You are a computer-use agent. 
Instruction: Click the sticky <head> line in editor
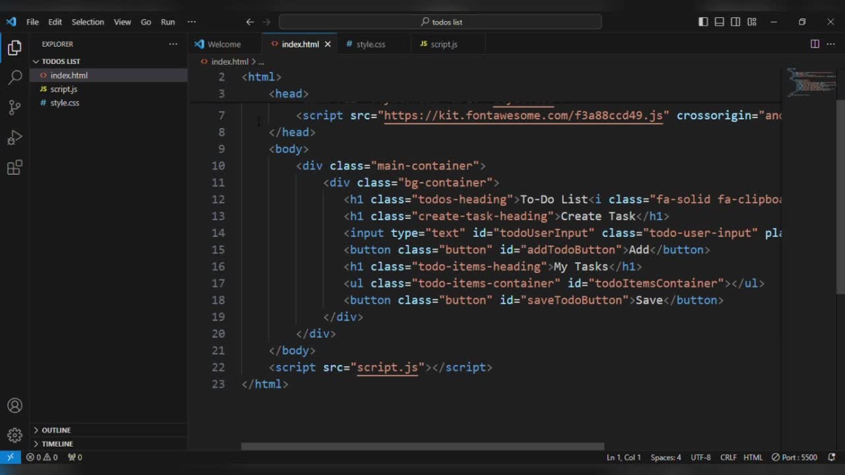point(288,94)
